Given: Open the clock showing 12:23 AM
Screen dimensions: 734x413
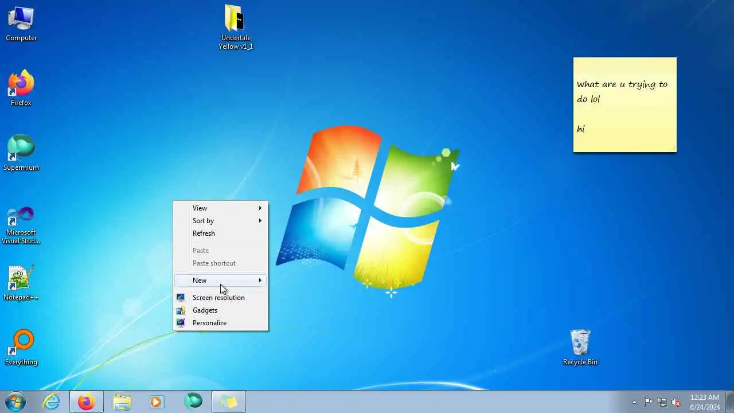Looking at the screenshot, I should [705, 402].
